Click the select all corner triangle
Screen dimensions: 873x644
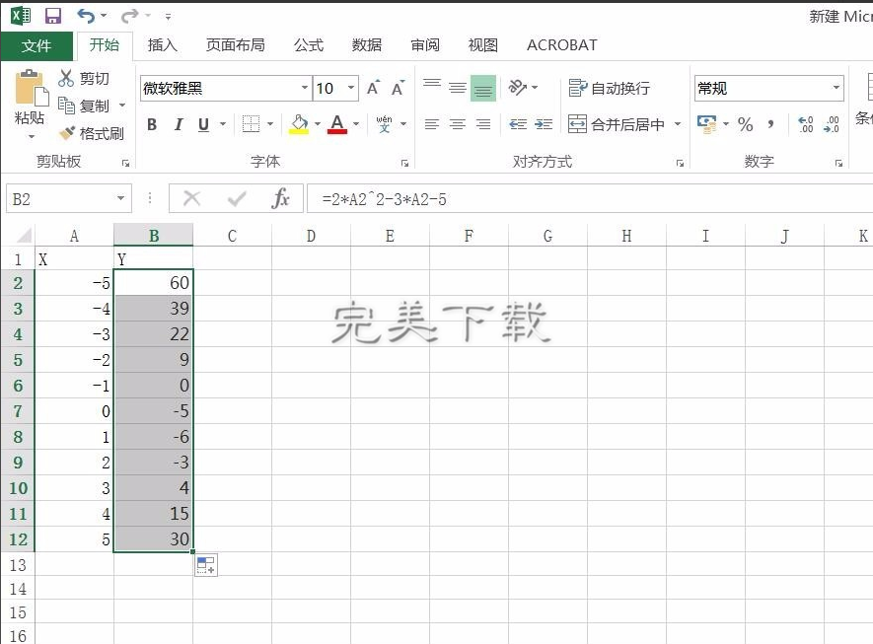pos(24,236)
